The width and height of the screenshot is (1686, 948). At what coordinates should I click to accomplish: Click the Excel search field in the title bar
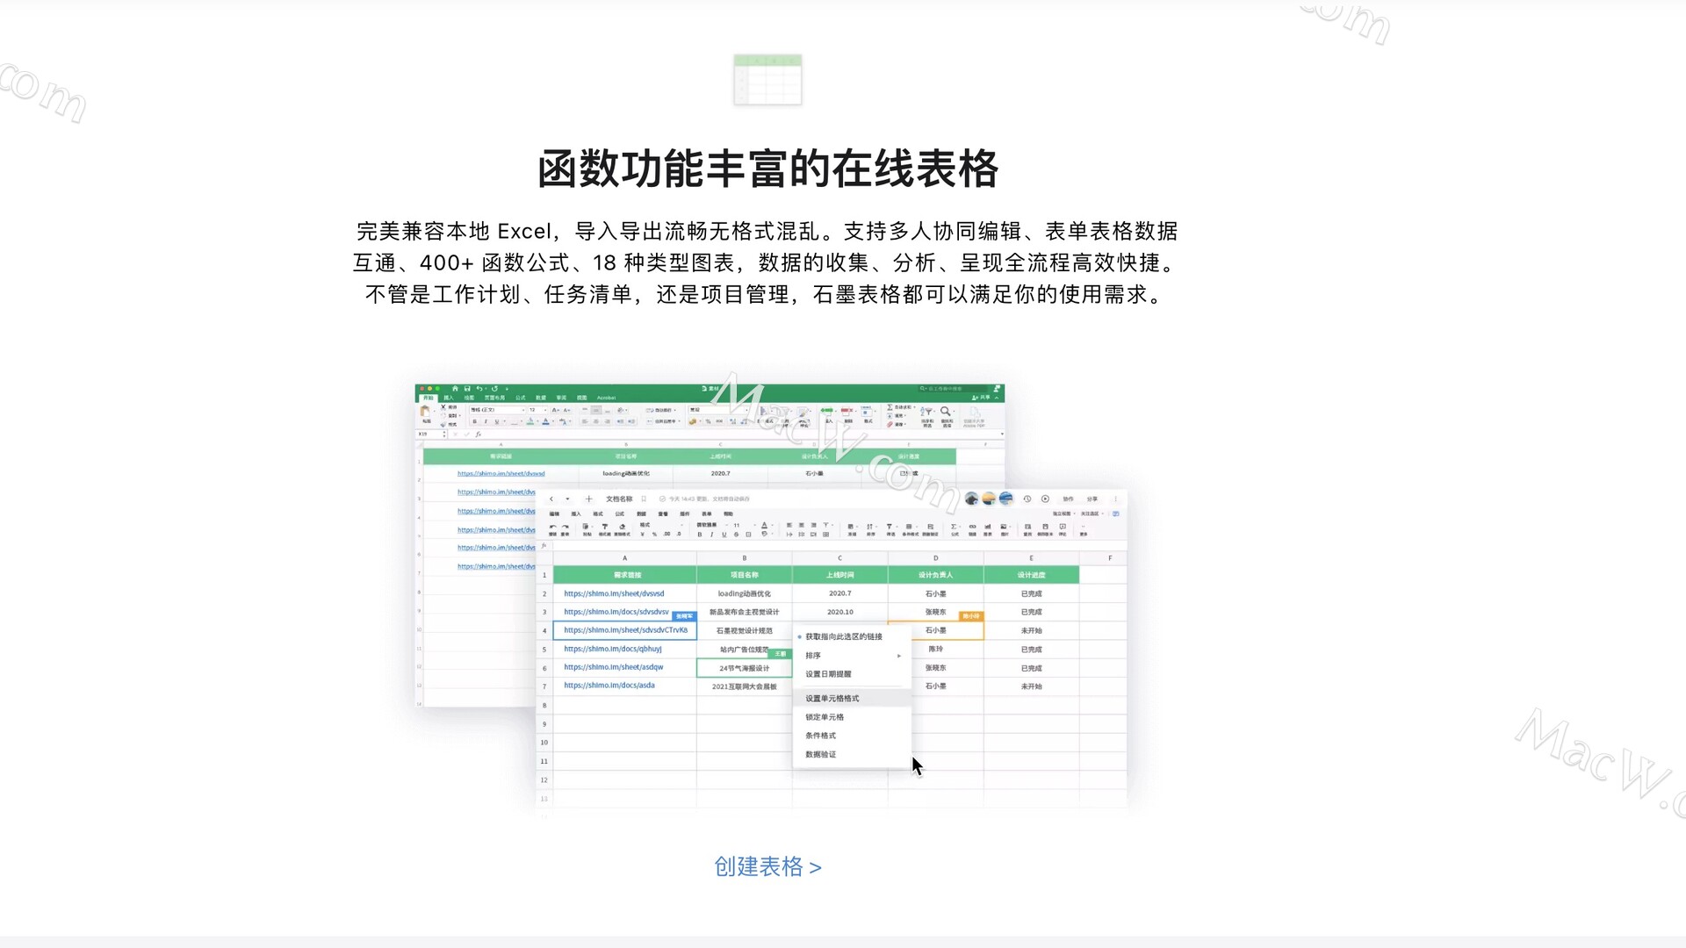click(954, 388)
